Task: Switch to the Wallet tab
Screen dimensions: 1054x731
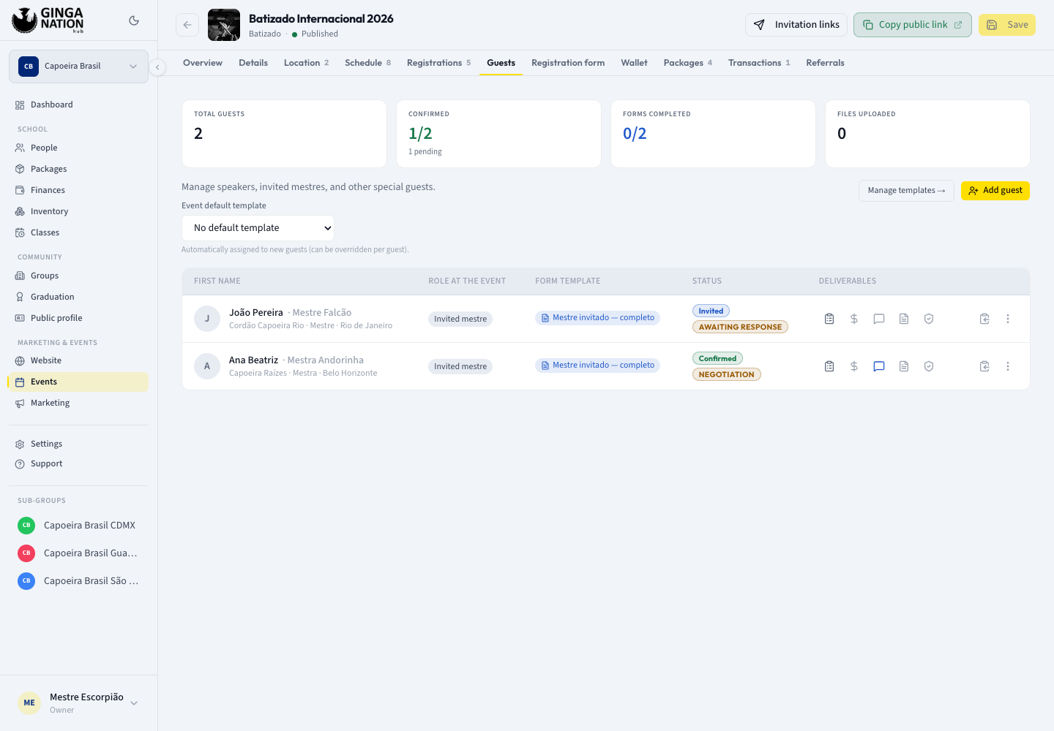Action: click(634, 63)
